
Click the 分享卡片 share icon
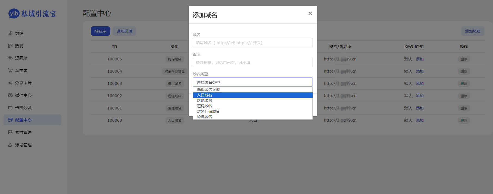click(x=10, y=83)
